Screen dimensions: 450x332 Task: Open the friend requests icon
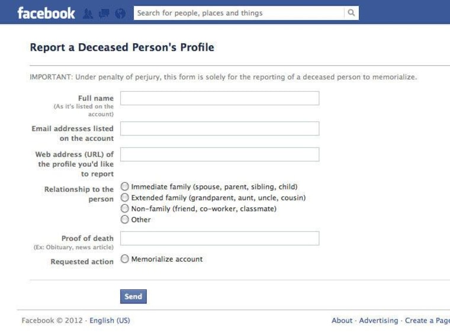(88, 14)
